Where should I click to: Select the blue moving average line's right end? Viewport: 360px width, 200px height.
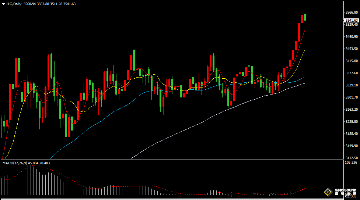(x=304, y=77)
